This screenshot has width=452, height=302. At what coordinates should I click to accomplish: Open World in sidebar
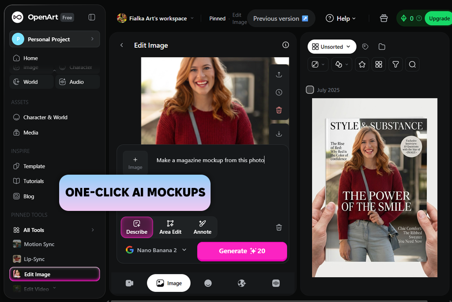(x=31, y=82)
